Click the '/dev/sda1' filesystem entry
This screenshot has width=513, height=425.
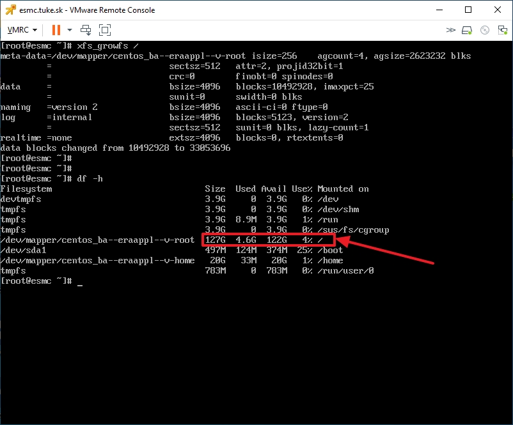24,251
